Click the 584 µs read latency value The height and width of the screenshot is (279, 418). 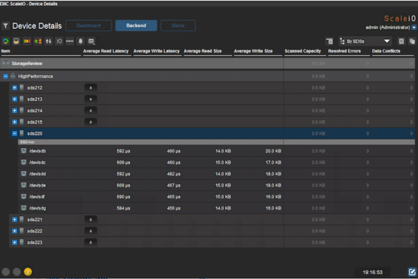[x=124, y=208]
